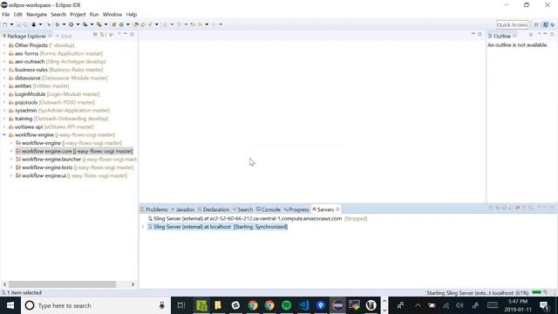Click the Debug bug icon in toolbar
The width and height of the screenshot is (558, 314).
click(x=58, y=24)
